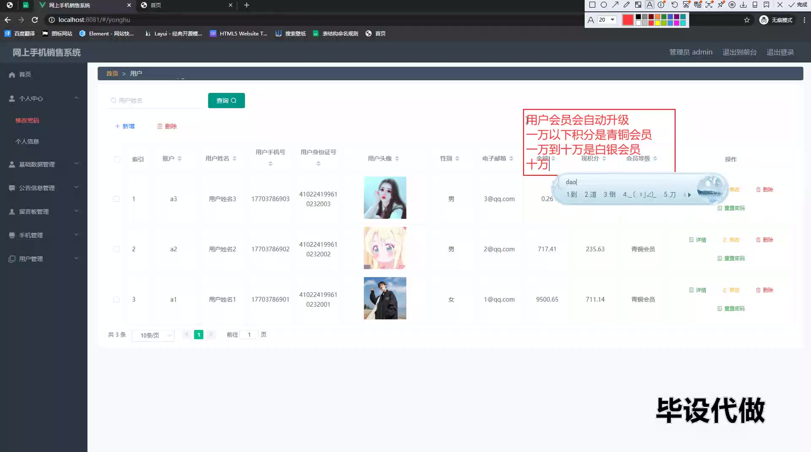Open the 10条/页 page size dropdown
Image resolution: width=811 pixels, height=452 pixels.
tap(153, 335)
